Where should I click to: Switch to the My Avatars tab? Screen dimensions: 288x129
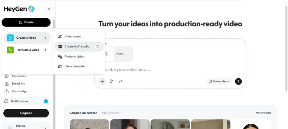[x=111, y=113]
